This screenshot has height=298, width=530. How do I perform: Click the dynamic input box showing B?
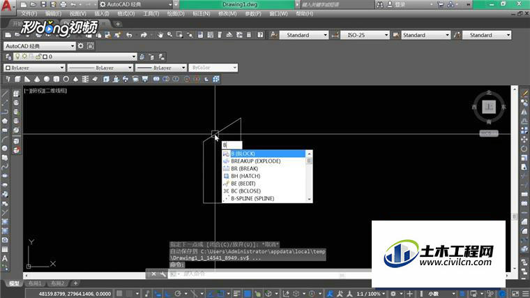click(x=232, y=144)
